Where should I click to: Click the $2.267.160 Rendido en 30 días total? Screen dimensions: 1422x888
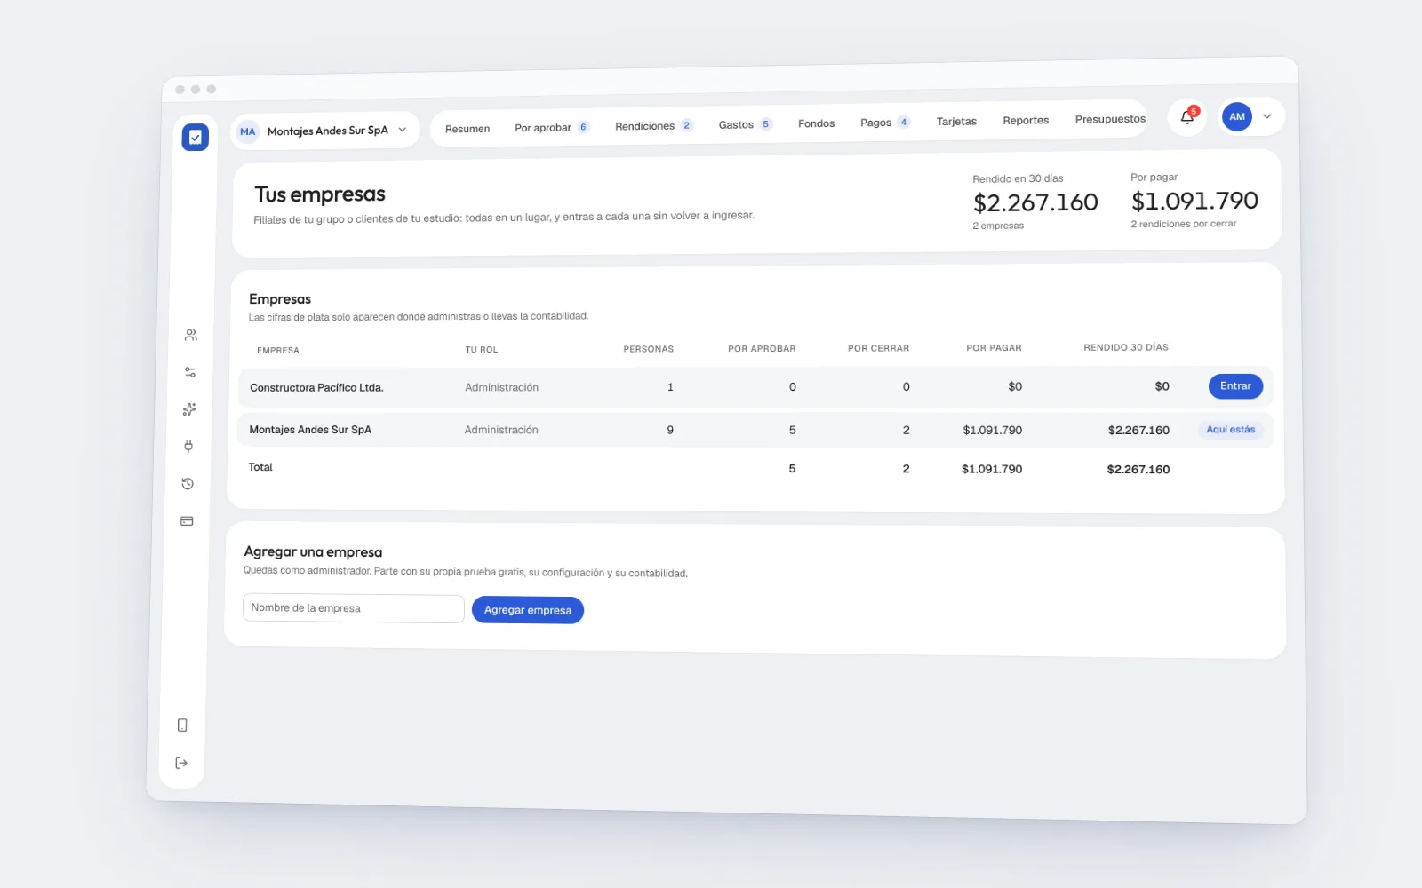[x=1035, y=202]
